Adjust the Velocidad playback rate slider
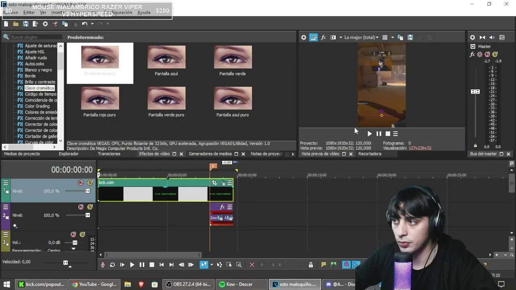 point(65,263)
